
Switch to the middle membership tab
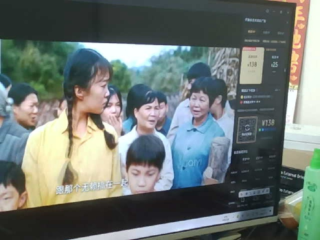[x=266, y=33]
